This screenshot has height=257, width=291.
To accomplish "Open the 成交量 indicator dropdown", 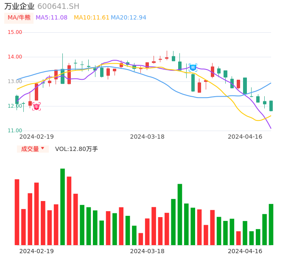I will pyautogui.click(x=33, y=149).
